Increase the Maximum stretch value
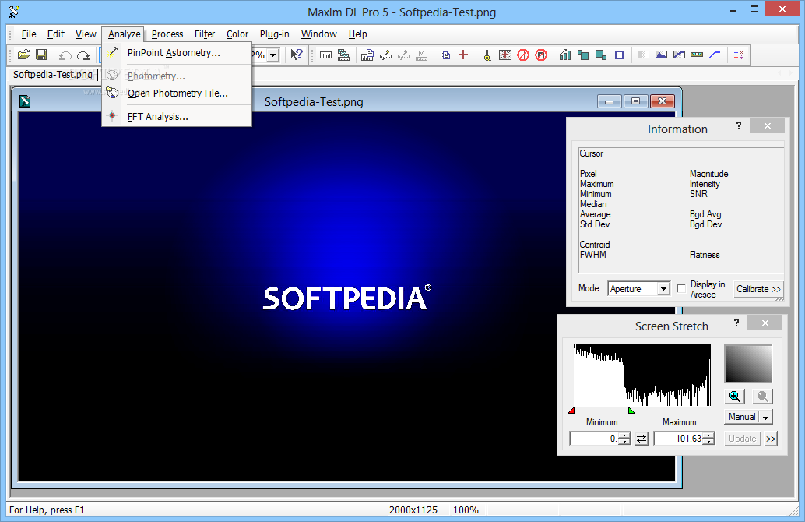805x522 pixels. point(708,436)
